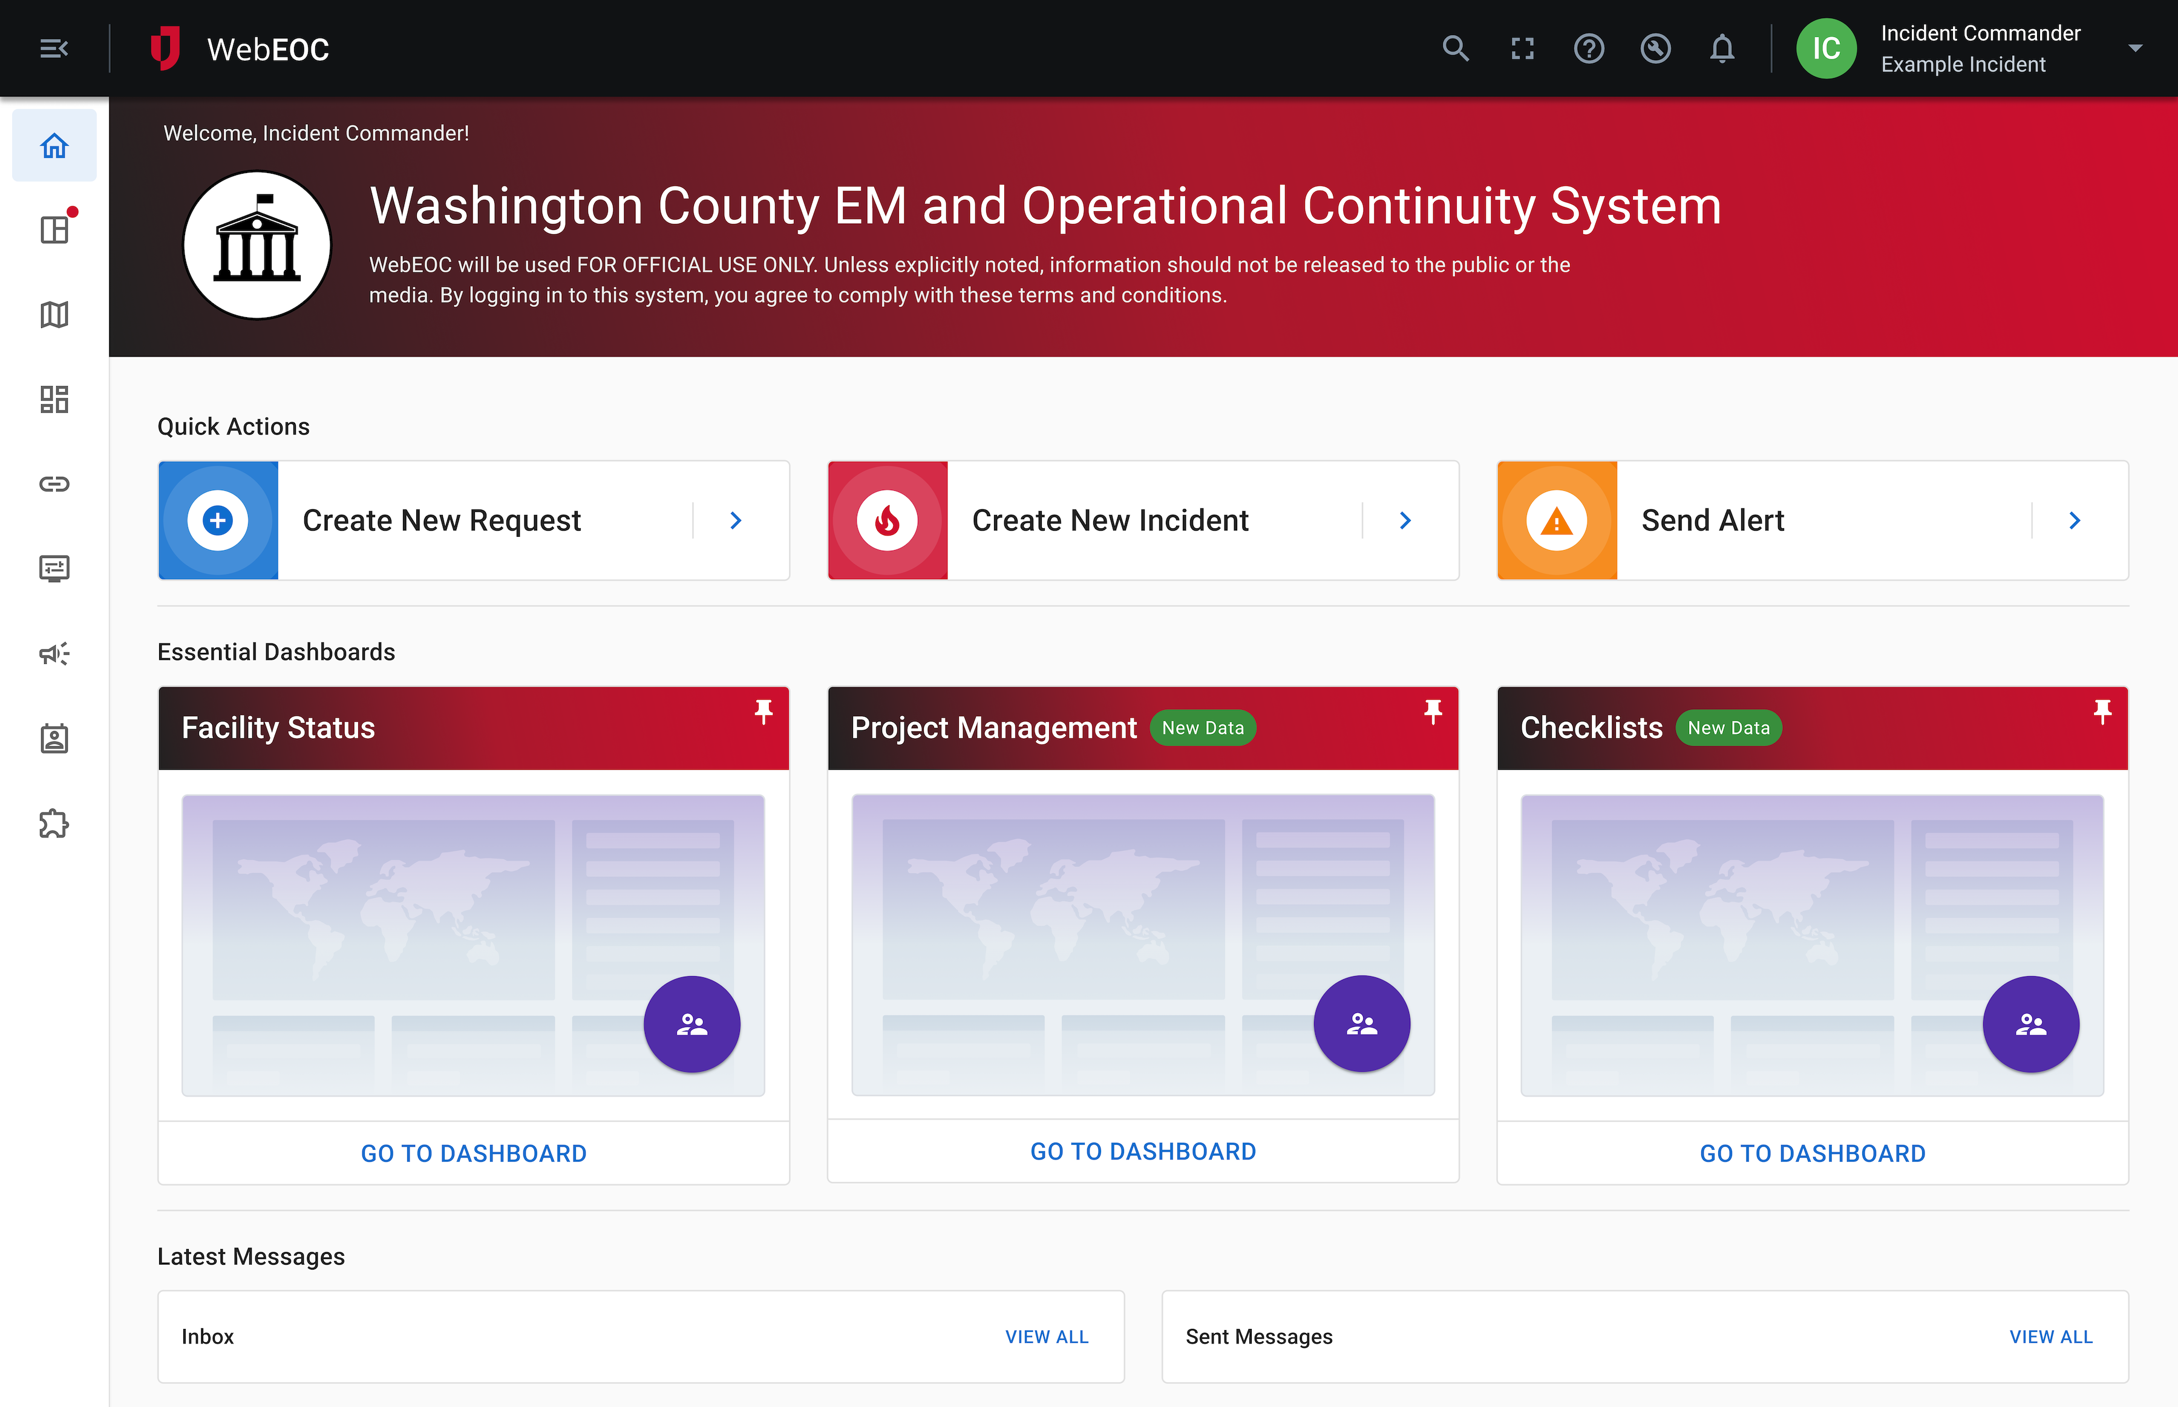Image resolution: width=2178 pixels, height=1407 pixels.
Task: Click the Sent Messages heading
Action: 1258,1337
